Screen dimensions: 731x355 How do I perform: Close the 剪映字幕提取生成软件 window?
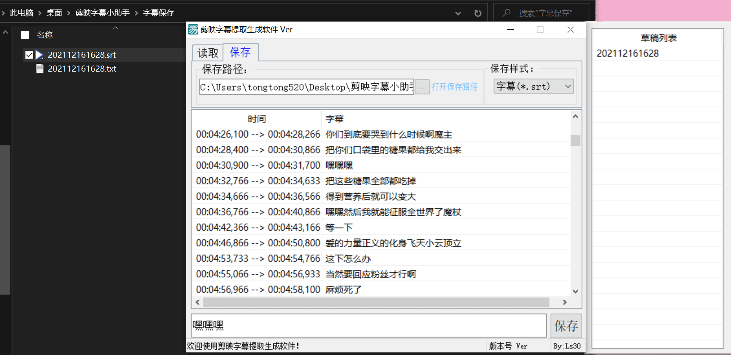571,29
